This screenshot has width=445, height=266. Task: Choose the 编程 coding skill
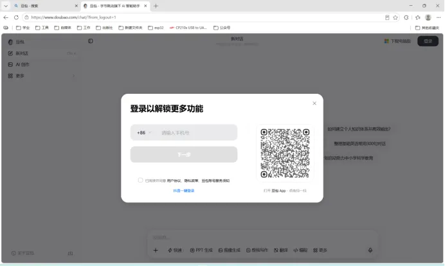click(300, 250)
